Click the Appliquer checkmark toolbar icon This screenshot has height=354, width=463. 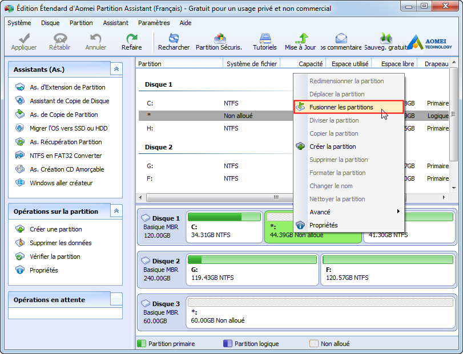point(24,38)
